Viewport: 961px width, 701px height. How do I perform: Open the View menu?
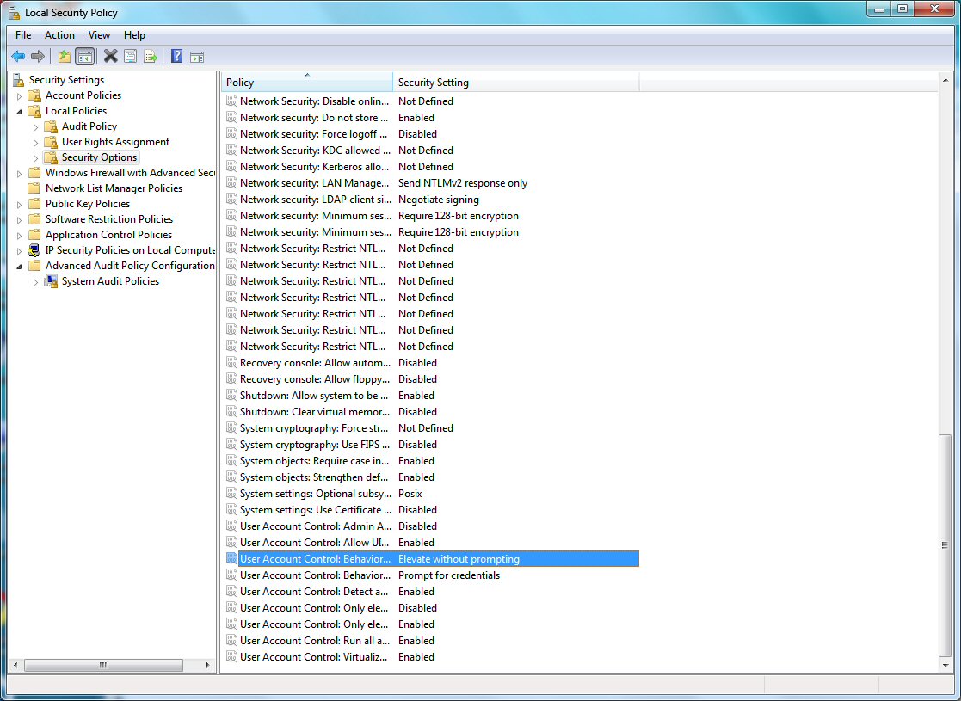click(99, 35)
